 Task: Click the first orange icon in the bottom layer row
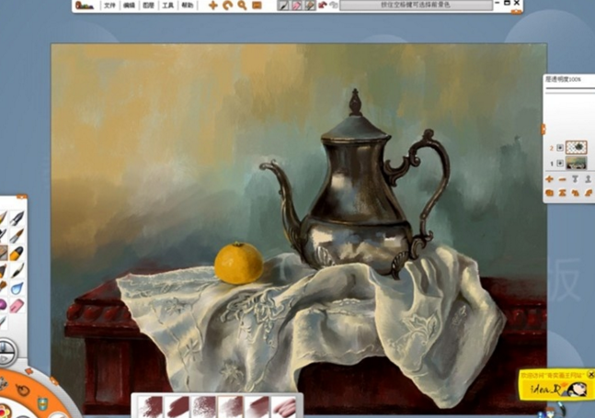pyautogui.click(x=549, y=193)
